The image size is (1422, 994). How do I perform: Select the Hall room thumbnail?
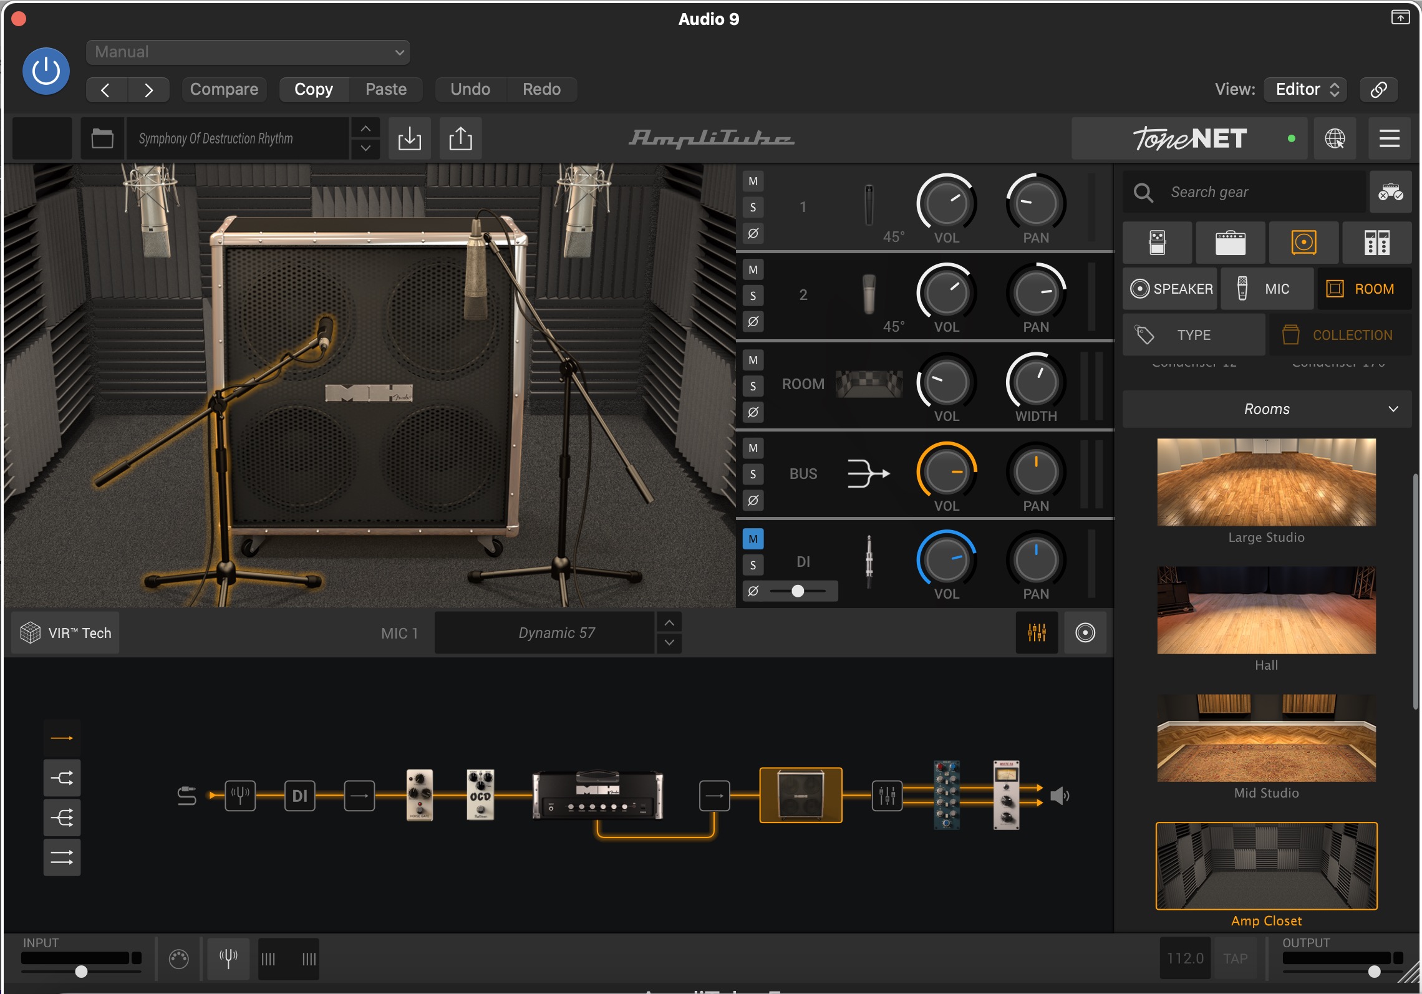(1266, 610)
